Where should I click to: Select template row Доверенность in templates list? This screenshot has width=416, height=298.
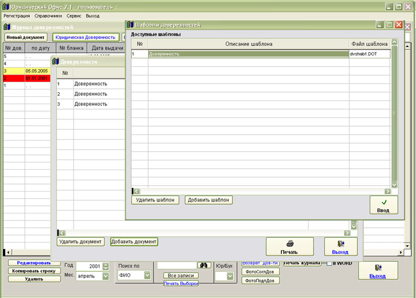pyautogui.click(x=249, y=54)
